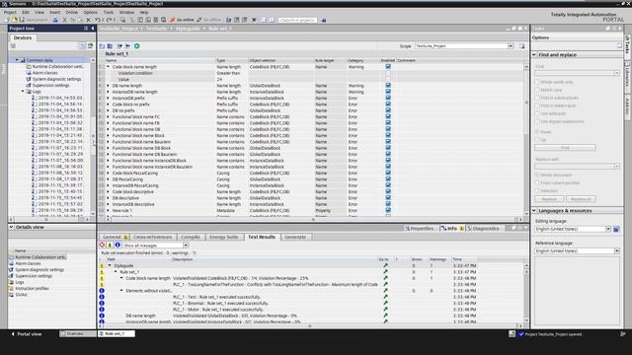Toggle Enabled checkbox for InstanceDB prefix
The image size is (632, 355).
[388, 98]
